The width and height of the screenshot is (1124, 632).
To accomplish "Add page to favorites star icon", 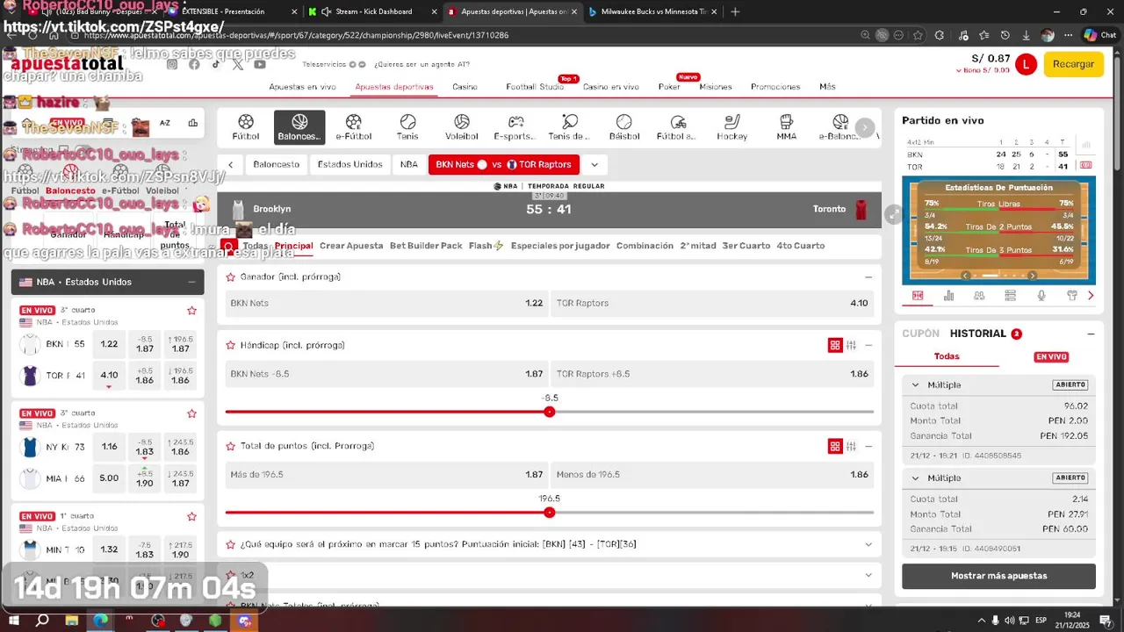I will pos(918,35).
